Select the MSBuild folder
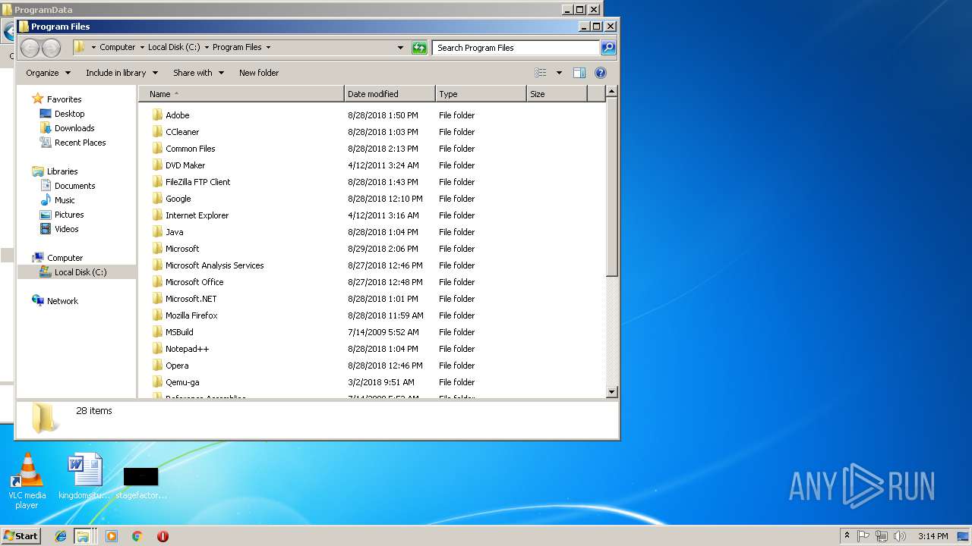 point(179,332)
